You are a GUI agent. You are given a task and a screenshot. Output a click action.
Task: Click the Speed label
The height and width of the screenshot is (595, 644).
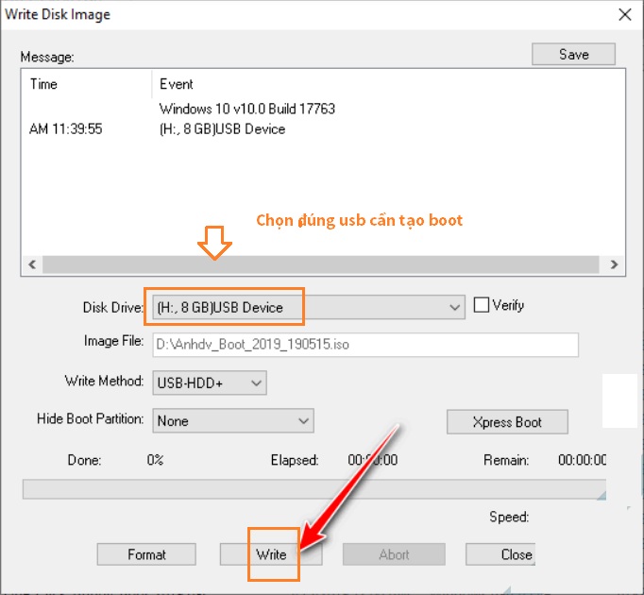[509, 517]
